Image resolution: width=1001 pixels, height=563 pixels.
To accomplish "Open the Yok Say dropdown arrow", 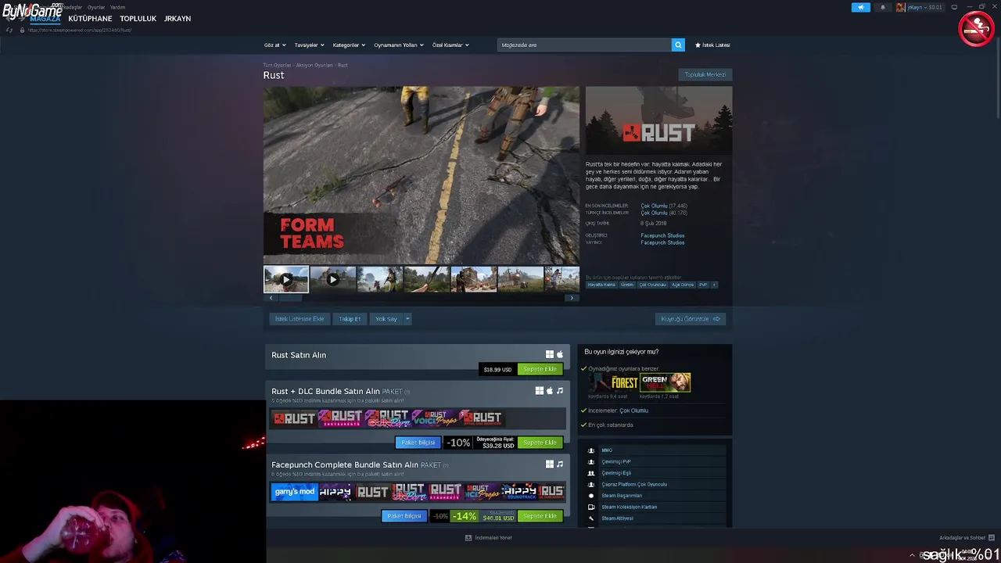I will click(x=407, y=319).
